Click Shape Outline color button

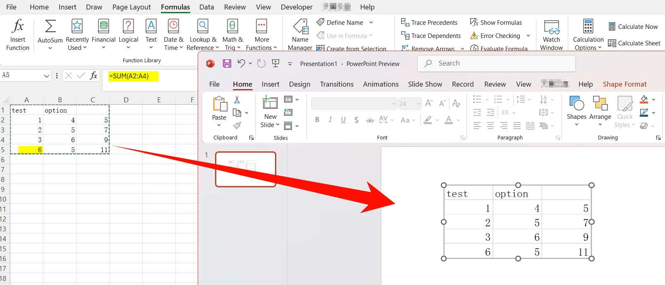click(644, 112)
